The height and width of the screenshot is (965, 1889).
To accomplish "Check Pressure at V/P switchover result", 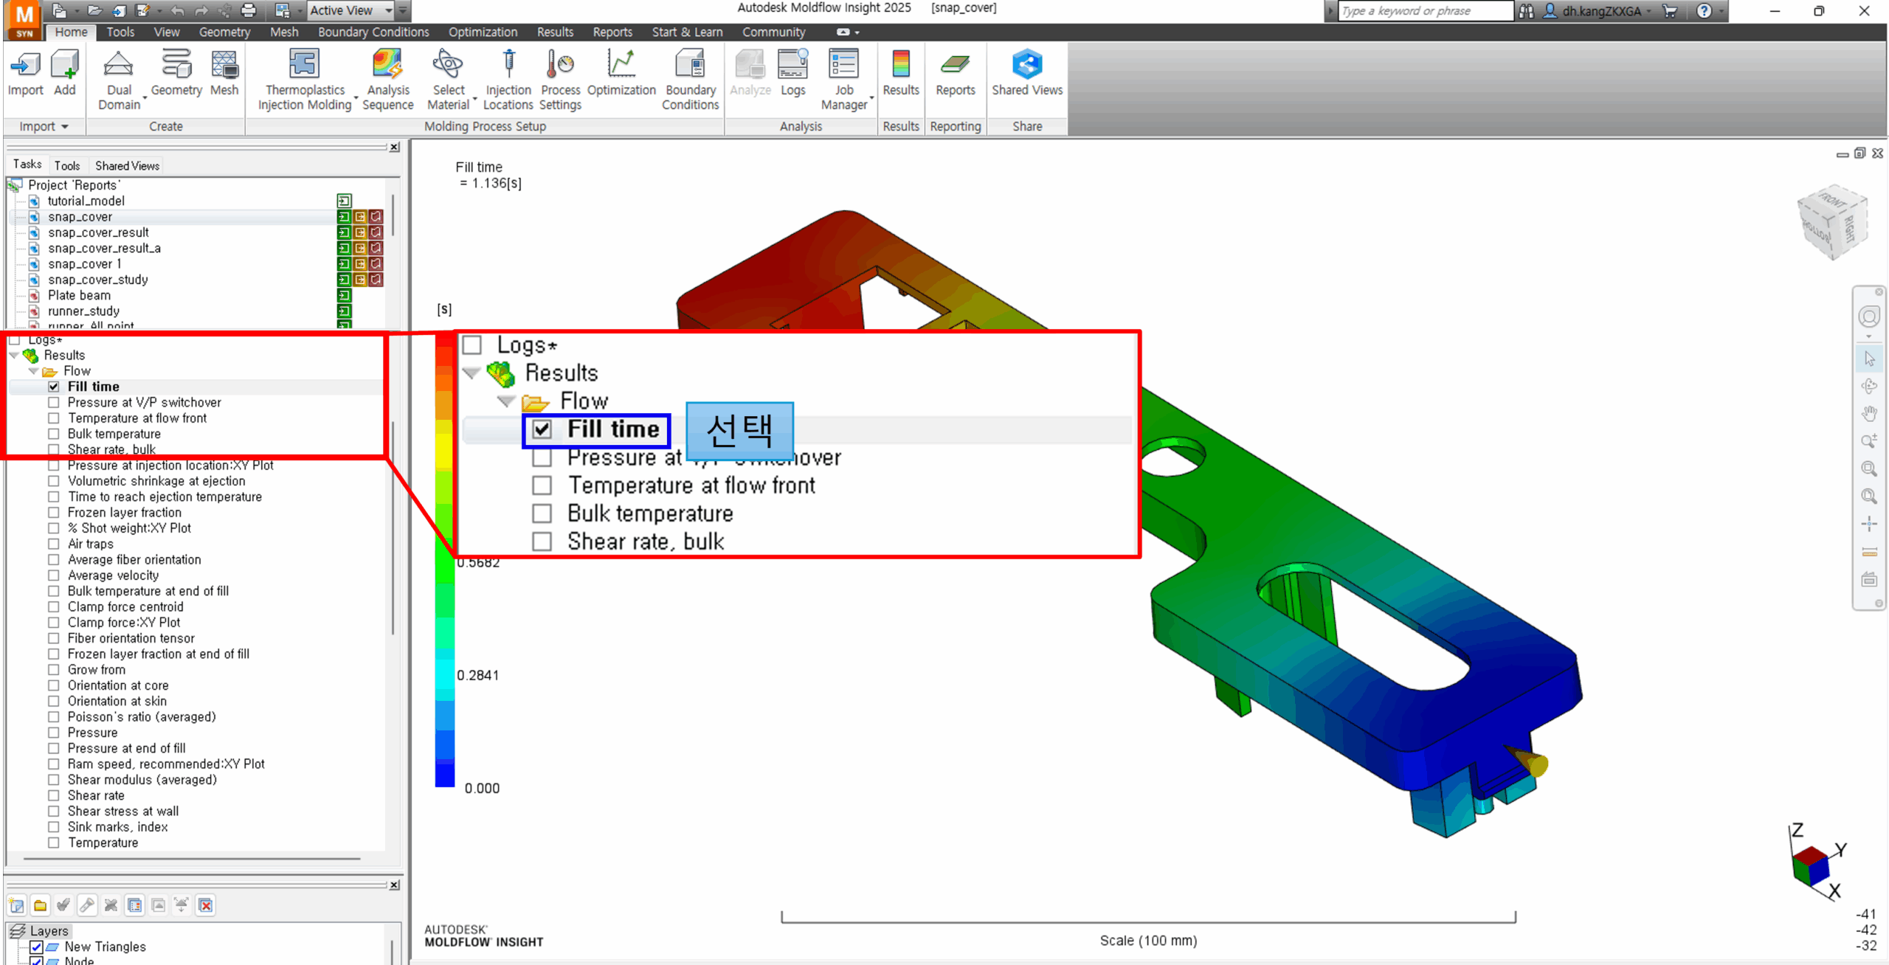I will point(54,402).
